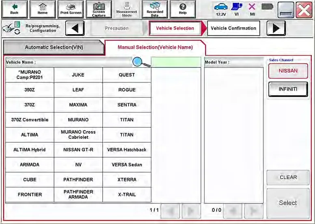
Task: Click the CLEAR button
Action: click(x=288, y=177)
